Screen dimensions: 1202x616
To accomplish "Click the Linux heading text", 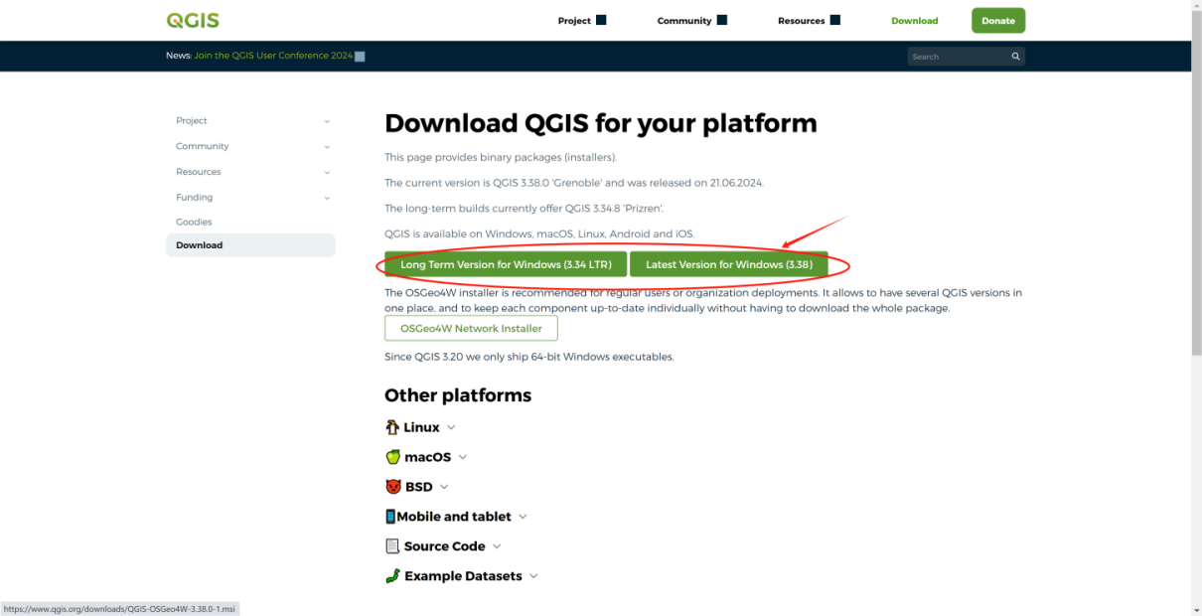I will [421, 427].
